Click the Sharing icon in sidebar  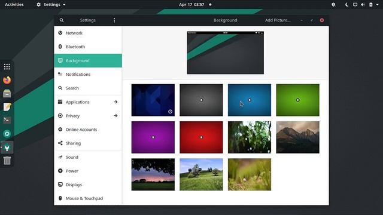coord(60,143)
